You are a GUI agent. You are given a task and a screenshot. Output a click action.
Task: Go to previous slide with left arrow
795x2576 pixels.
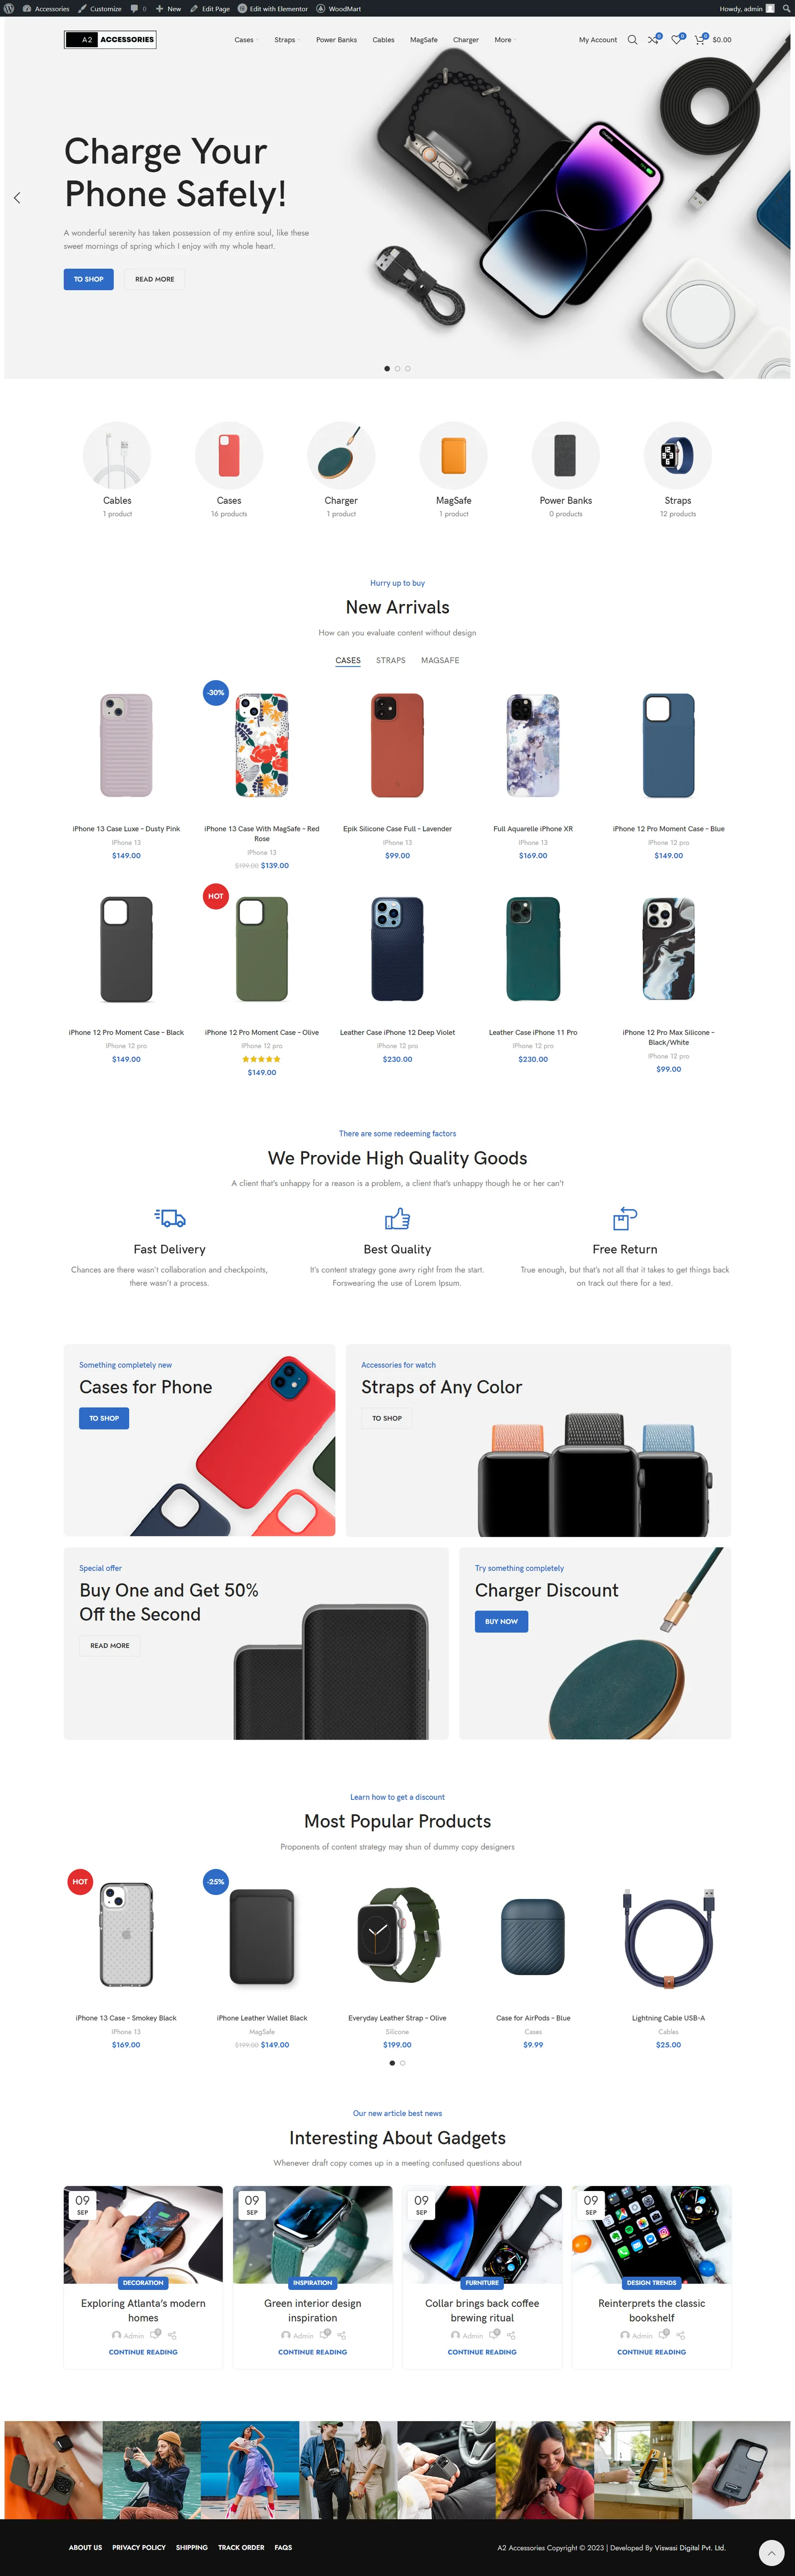click(17, 198)
